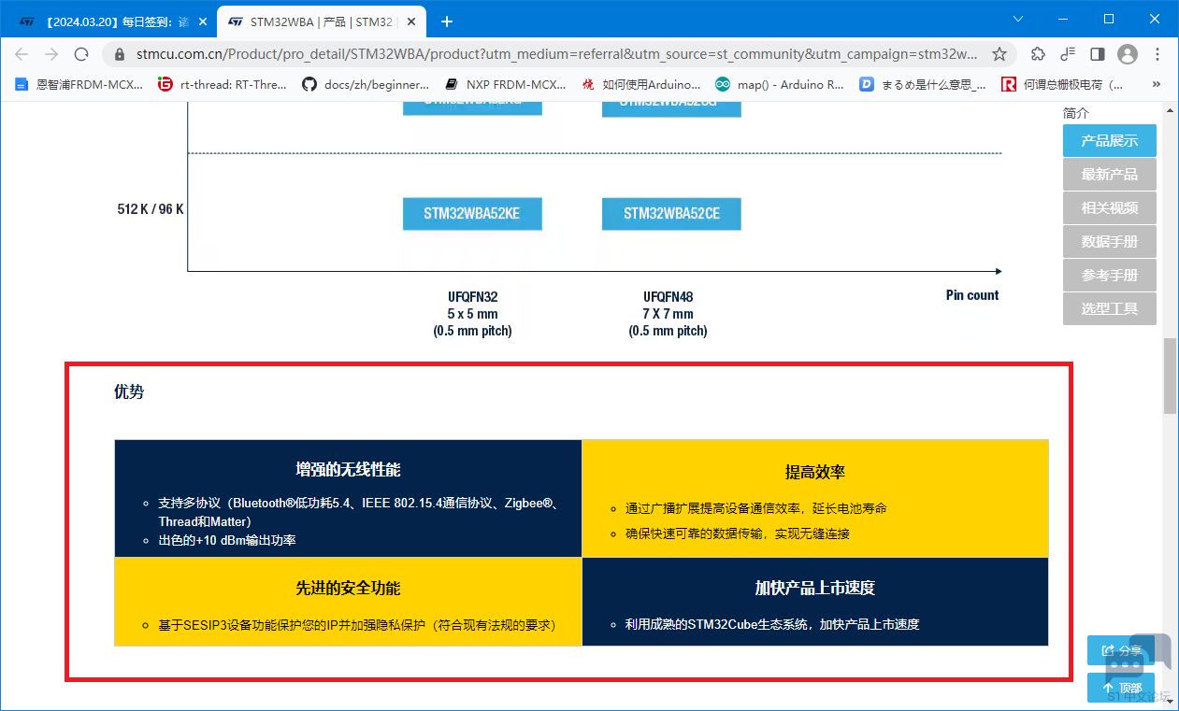Screen dimensions: 1179x711
Task: Open a new browser tab
Action: pos(447,21)
